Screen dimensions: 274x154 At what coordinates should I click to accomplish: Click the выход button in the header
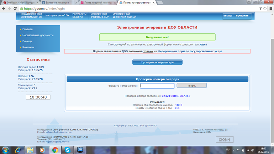[228, 16]
